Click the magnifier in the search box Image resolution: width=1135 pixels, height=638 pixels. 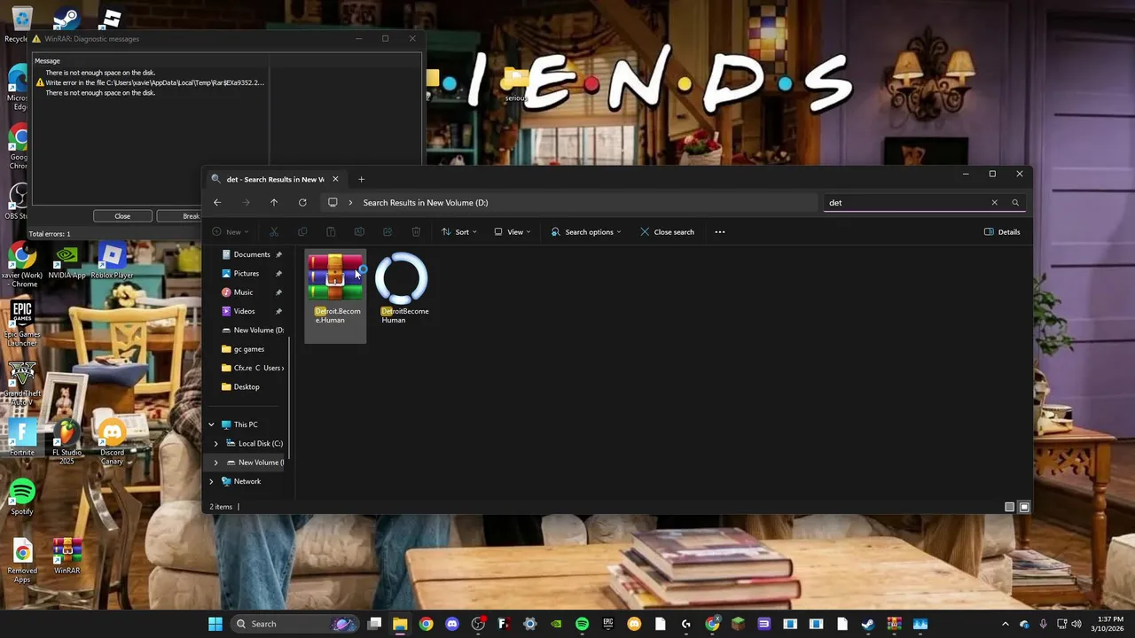[x=1015, y=202]
